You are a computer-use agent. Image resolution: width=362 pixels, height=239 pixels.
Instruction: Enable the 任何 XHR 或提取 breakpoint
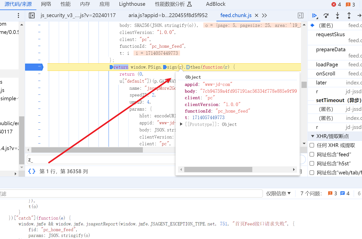coord(312,145)
